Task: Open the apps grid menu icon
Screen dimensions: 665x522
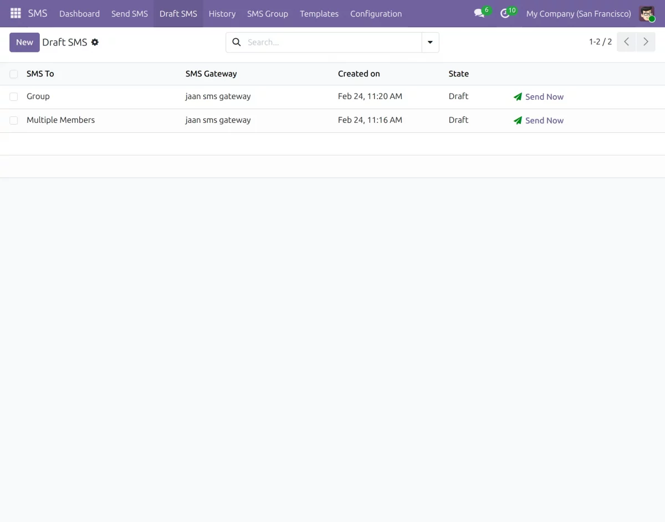Action: coord(16,13)
